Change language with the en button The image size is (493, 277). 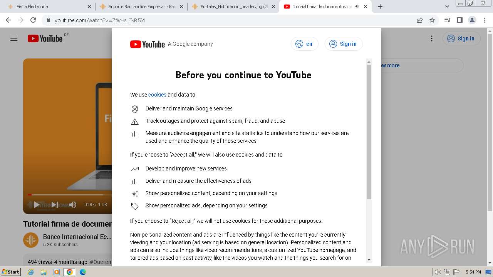pyautogui.click(x=304, y=44)
